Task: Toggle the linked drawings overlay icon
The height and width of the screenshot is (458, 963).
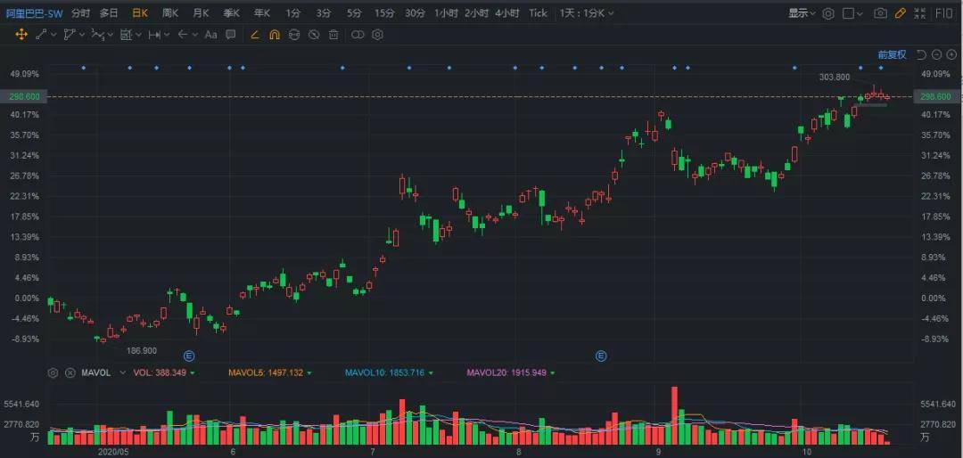Action: 358,35
